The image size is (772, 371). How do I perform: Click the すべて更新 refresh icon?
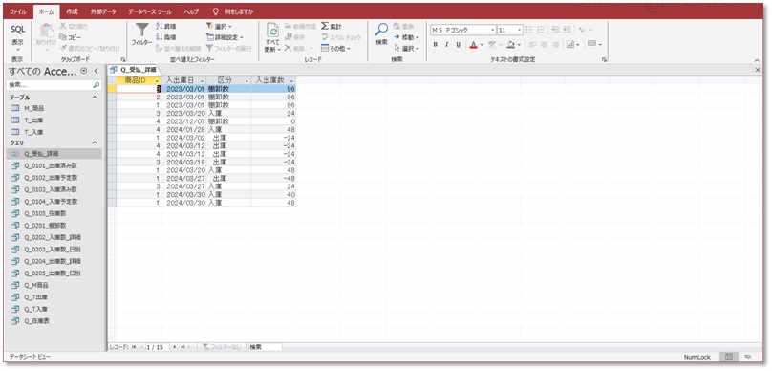[x=272, y=30]
